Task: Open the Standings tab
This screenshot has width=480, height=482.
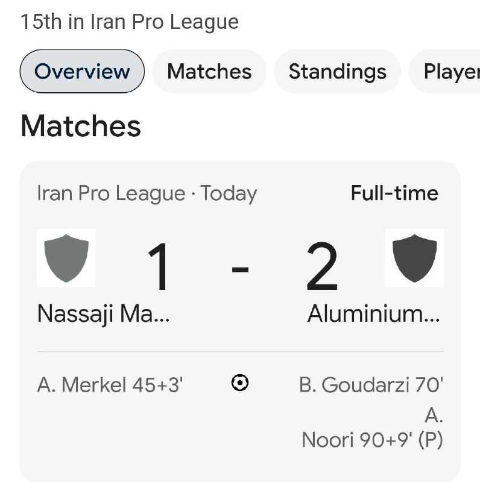Action: pos(338,71)
